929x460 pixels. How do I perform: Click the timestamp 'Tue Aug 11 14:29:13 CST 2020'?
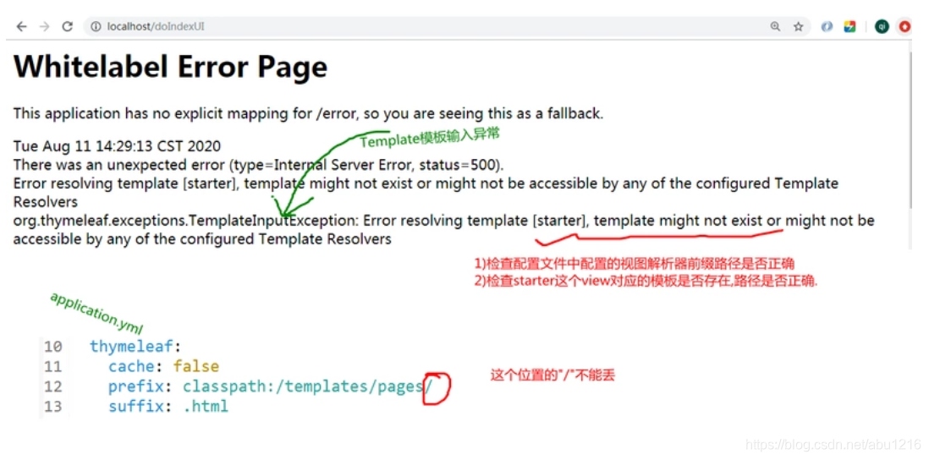click(x=117, y=146)
